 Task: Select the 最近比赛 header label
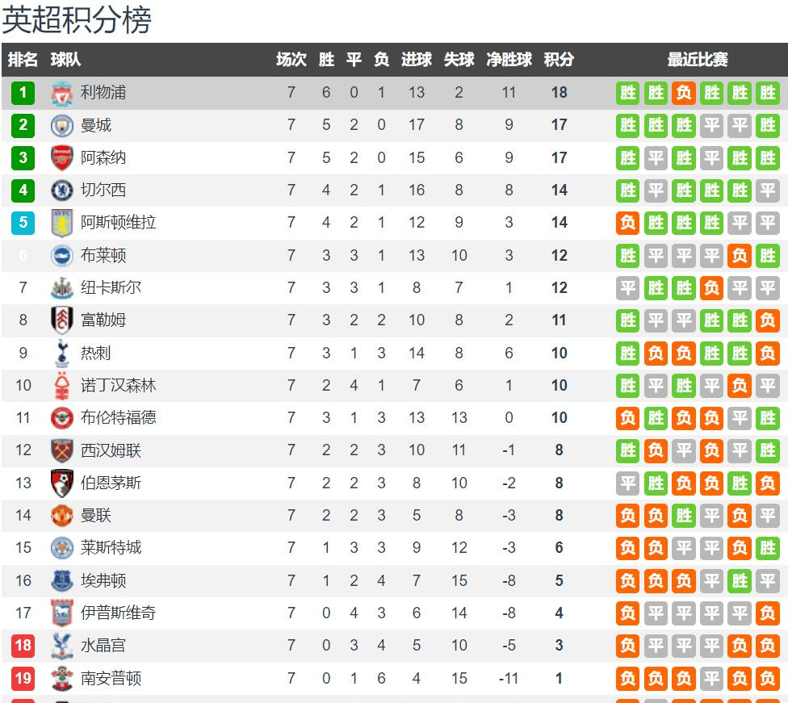click(698, 59)
